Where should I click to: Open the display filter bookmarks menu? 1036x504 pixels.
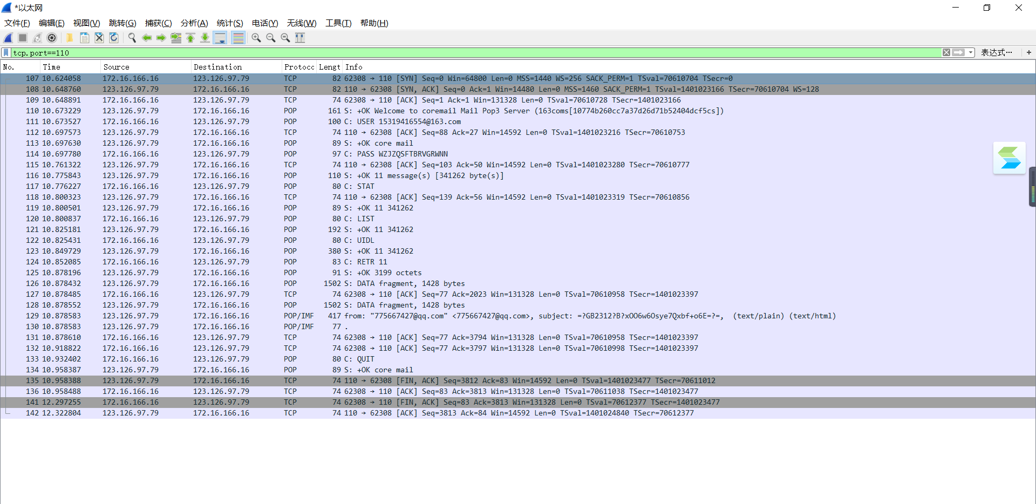coord(5,52)
